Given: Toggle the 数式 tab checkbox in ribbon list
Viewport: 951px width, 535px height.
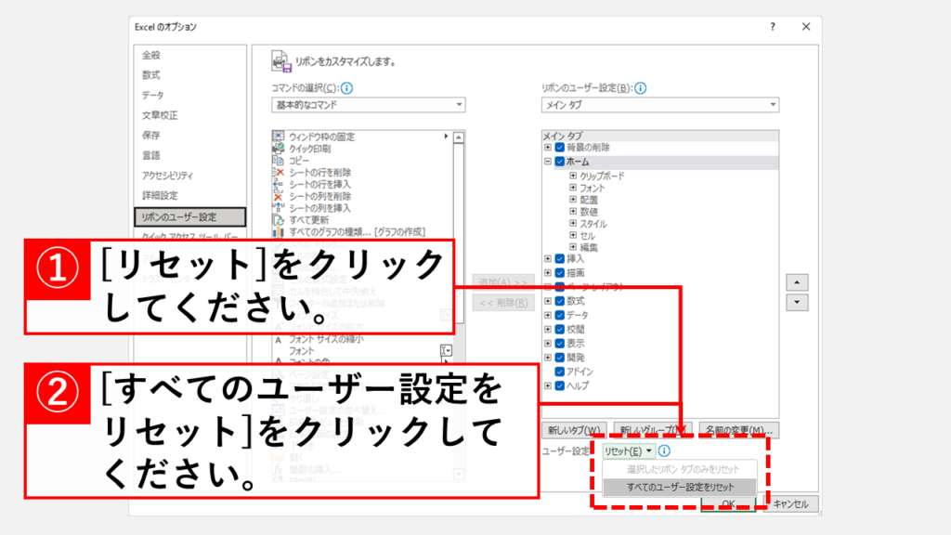Looking at the screenshot, I should point(560,301).
